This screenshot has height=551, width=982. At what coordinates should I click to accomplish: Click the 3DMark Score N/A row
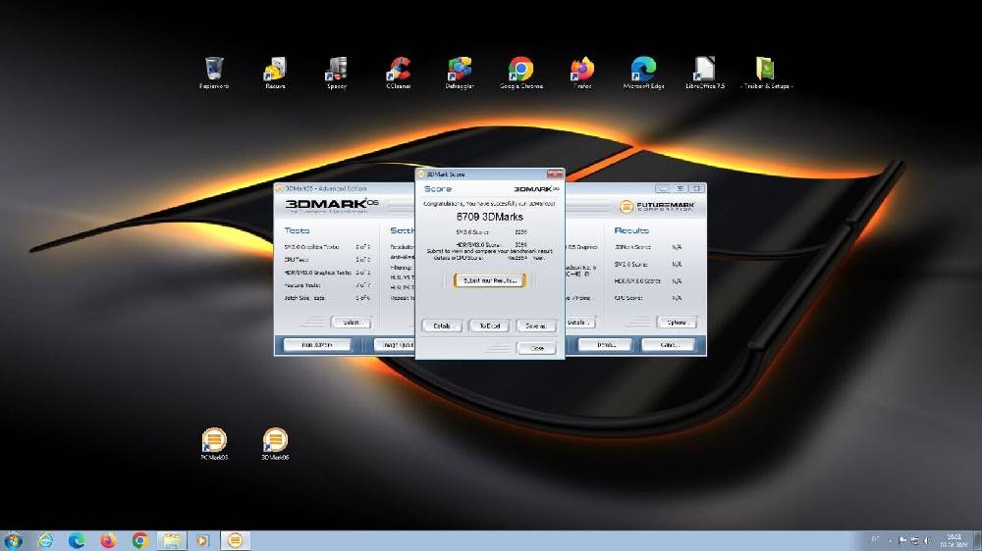(x=648, y=247)
